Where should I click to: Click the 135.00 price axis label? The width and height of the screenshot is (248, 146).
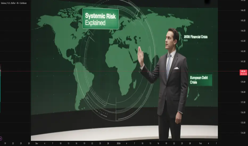pyautogui.click(x=243, y=123)
